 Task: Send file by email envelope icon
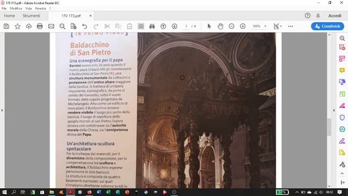(51, 26)
